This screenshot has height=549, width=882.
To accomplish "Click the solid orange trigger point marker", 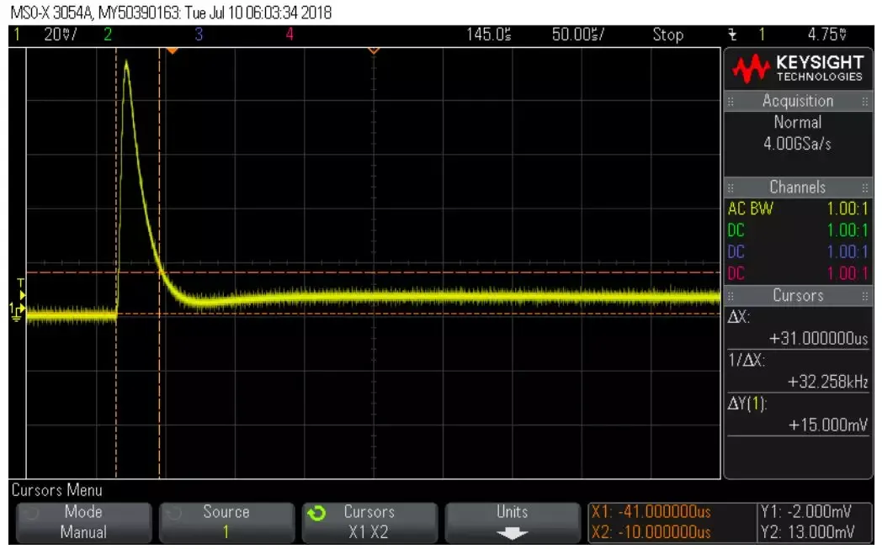I will [x=172, y=51].
